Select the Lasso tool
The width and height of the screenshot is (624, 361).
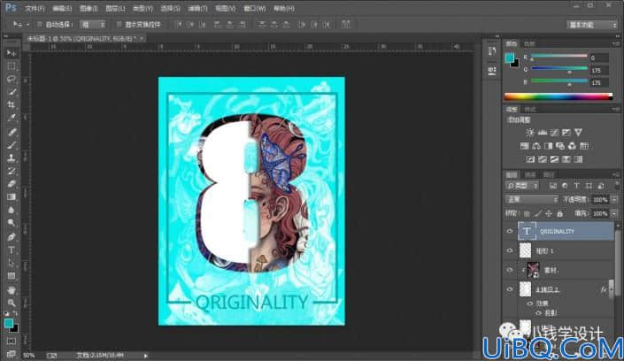pyautogui.click(x=12, y=79)
